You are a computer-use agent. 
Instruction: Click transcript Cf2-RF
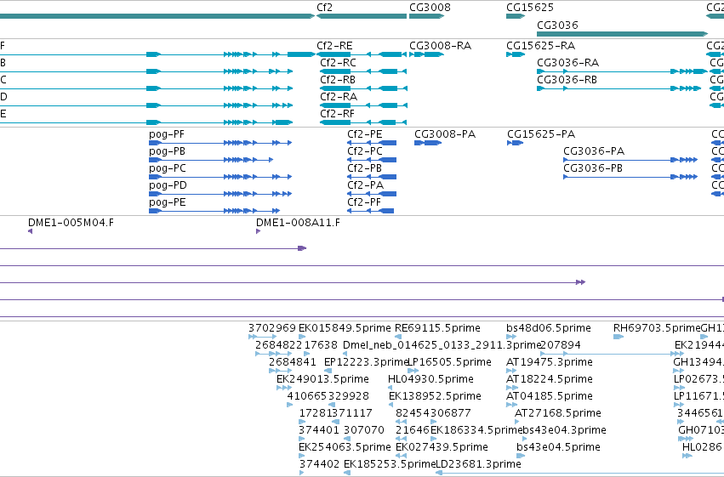tap(363, 122)
